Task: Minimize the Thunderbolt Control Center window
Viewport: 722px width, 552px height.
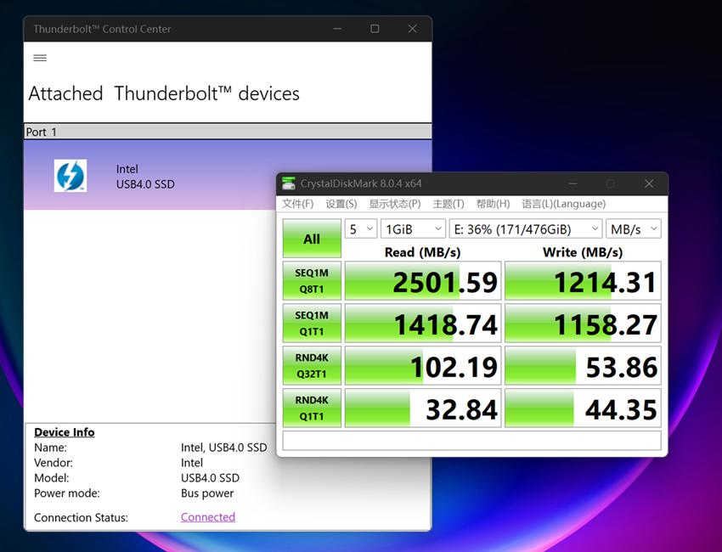Action: click(x=338, y=29)
